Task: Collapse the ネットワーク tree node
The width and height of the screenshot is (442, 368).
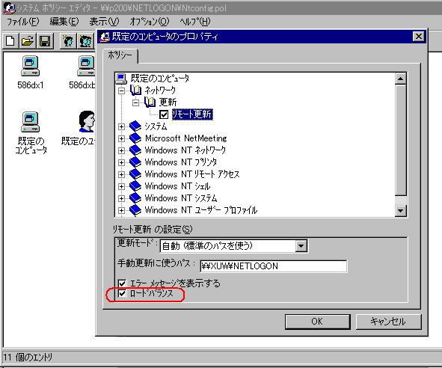Action: (x=121, y=91)
